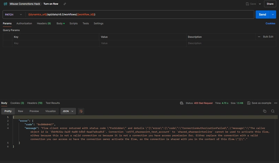This screenshot has height=163, width=279.
Task: Switch to the Authorization tab
Action: 24,23
